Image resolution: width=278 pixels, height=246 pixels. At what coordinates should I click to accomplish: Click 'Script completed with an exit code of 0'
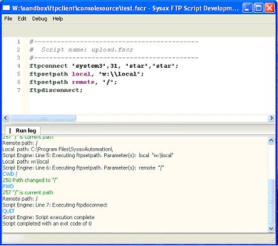(x=47, y=224)
